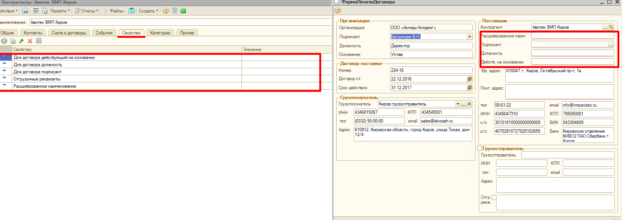Toggle the Грузоотправитель checkbox

pos(480,149)
